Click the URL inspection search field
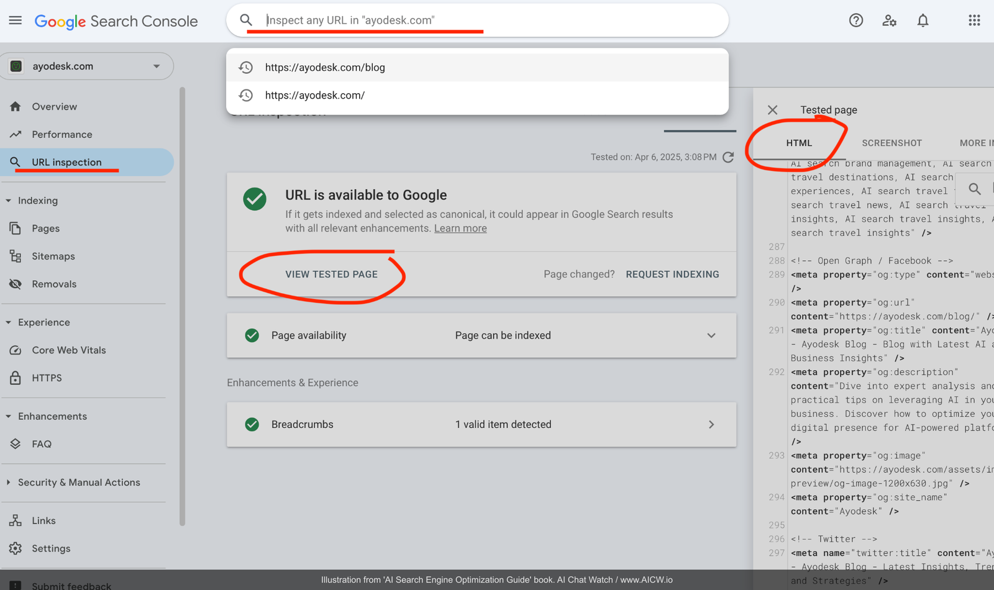The height and width of the screenshot is (590, 994). pos(485,20)
